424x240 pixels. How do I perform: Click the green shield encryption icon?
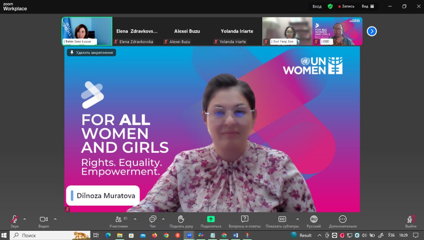330,6
